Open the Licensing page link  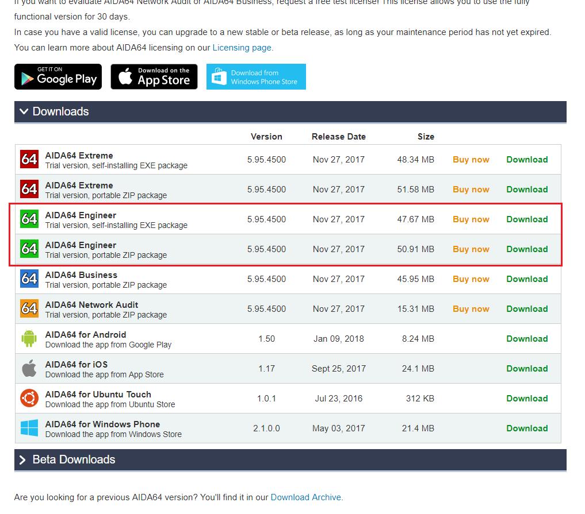click(243, 48)
